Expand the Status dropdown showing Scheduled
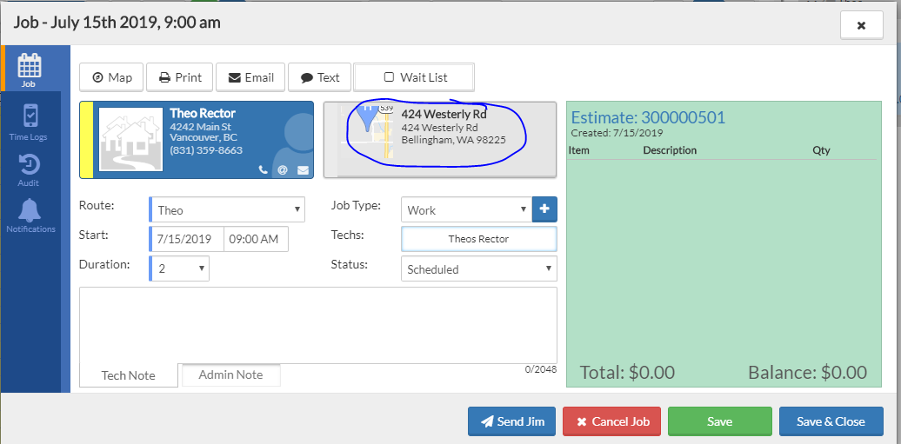Image resolution: width=901 pixels, height=444 pixels. click(x=478, y=269)
